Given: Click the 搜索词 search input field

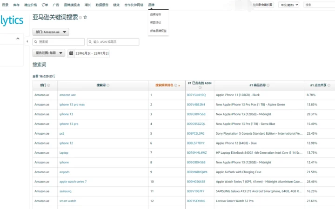Looking at the screenshot, I should pos(59,42).
